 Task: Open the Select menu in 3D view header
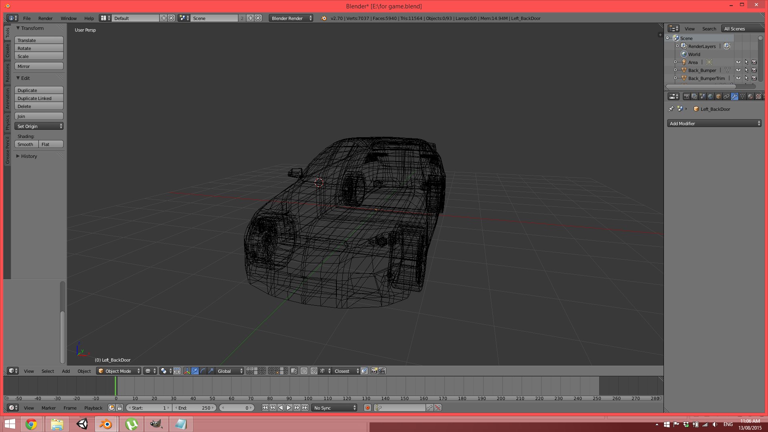(48, 371)
